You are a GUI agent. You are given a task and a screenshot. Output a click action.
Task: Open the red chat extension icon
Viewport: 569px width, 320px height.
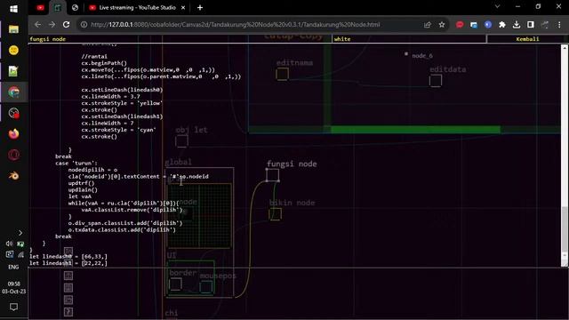pyautogui.click(x=460, y=25)
